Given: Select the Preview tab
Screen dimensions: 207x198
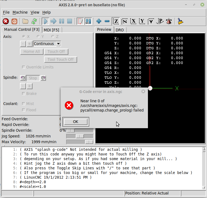Looking at the screenshot, I should pos(104,29).
